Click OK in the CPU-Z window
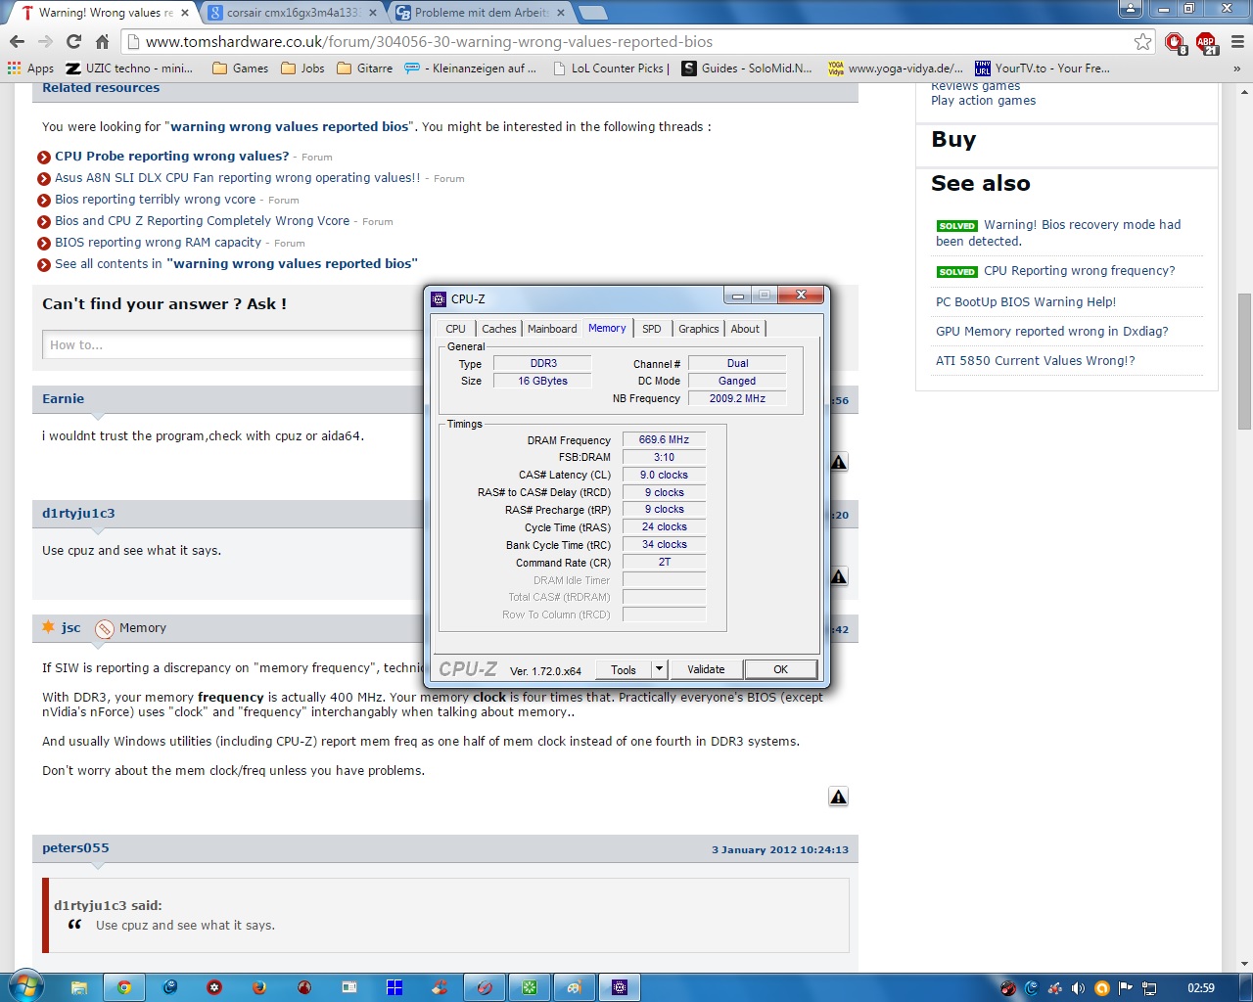 [x=780, y=669]
